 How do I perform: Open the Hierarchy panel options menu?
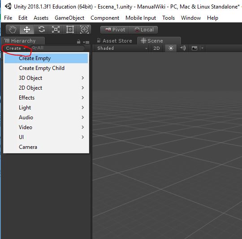[x=86, y=42]
